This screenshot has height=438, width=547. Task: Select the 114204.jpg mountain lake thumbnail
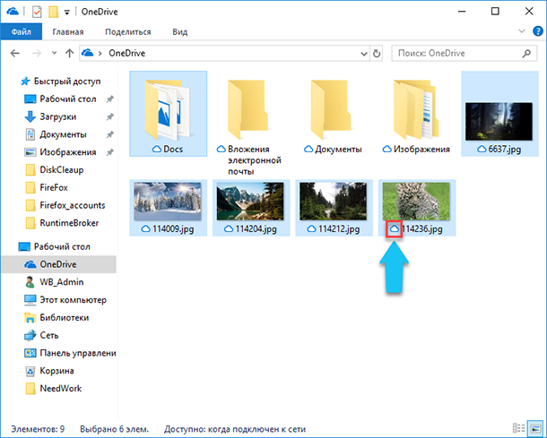[251, 208]
